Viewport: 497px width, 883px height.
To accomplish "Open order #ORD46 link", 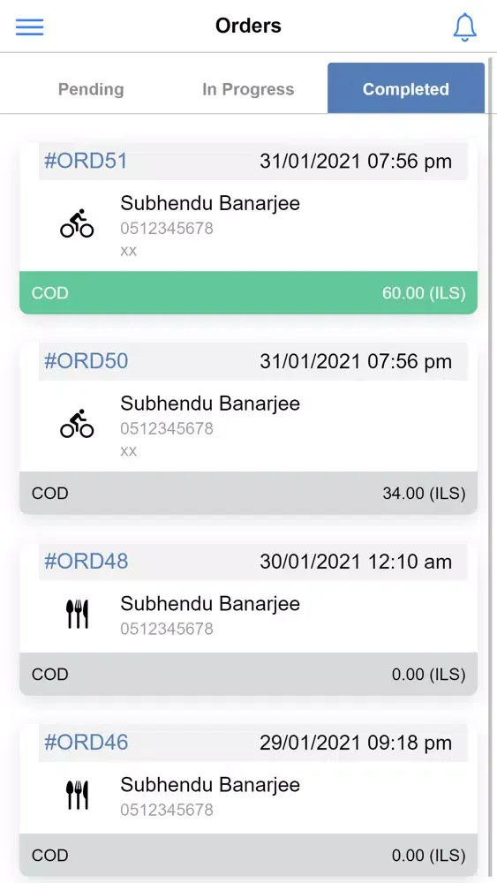I will point(87,743).
